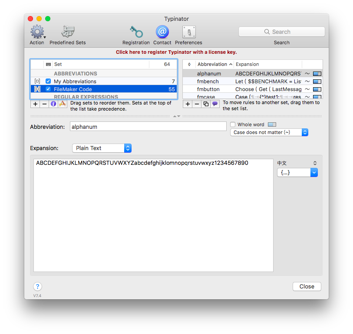
Task: Open the 中文 input language selector
Action: pos(297,163)
